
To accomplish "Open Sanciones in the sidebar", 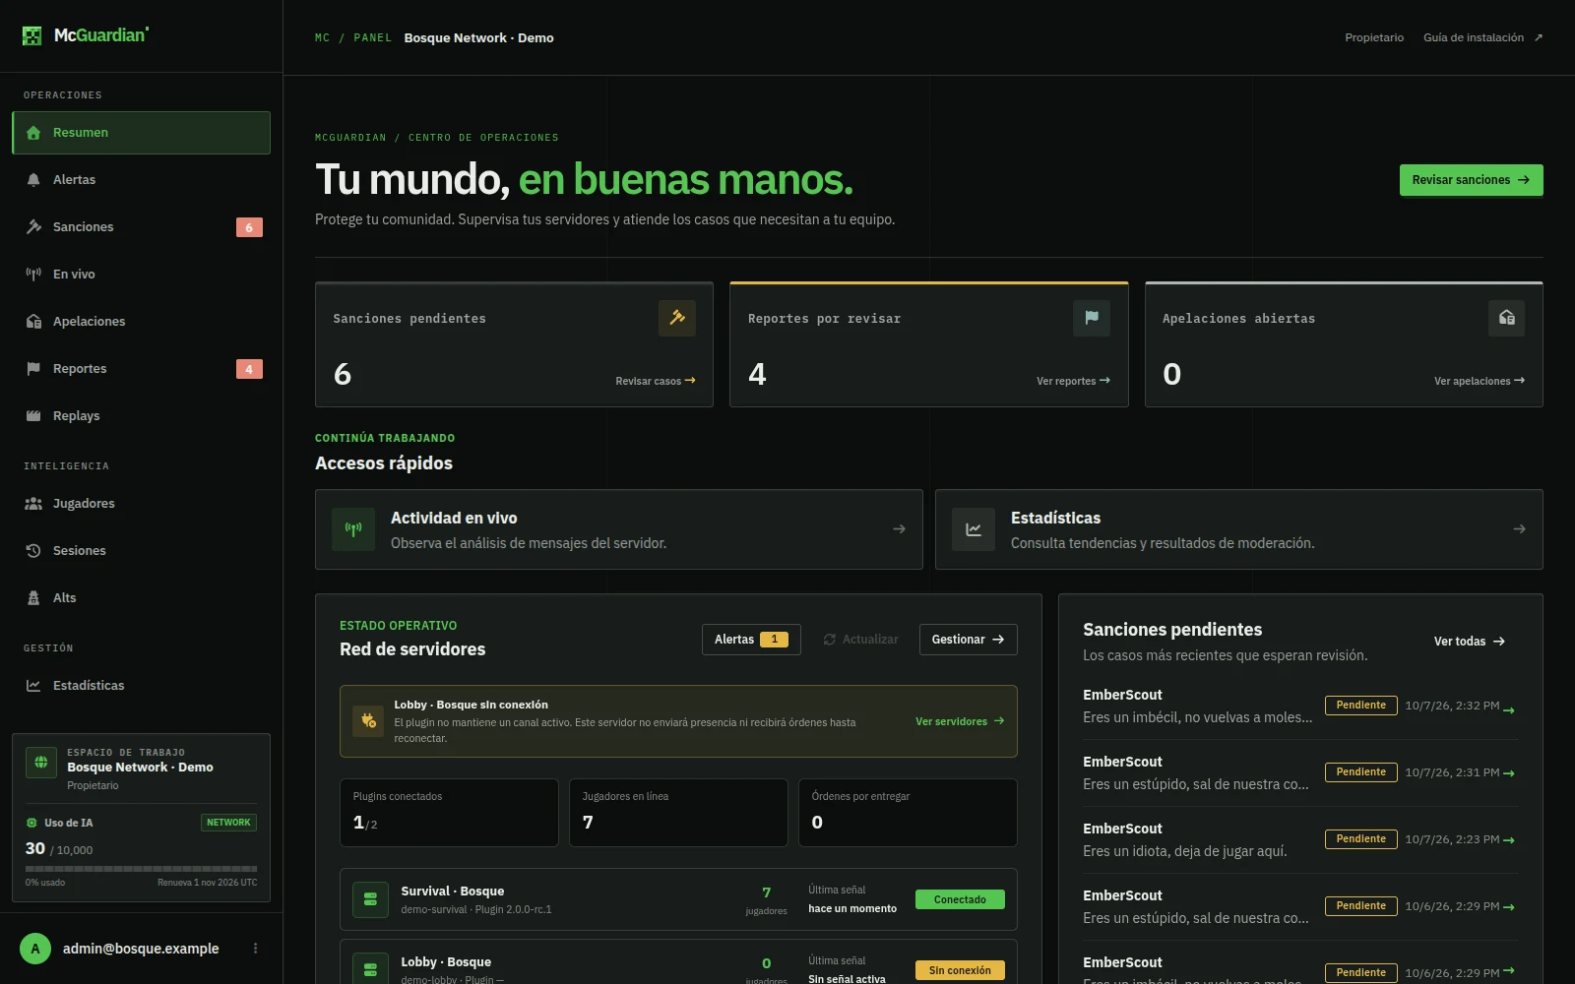I will (x=141, y=227).
